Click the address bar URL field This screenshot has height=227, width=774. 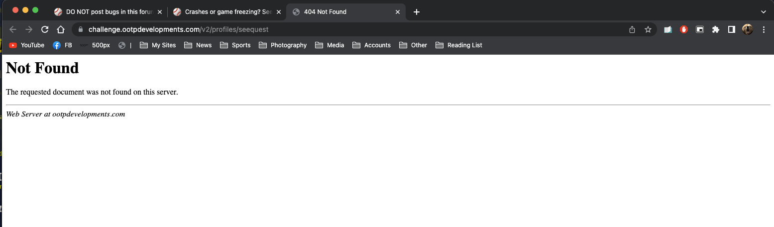pyautogui.click(x=348, y=29)
